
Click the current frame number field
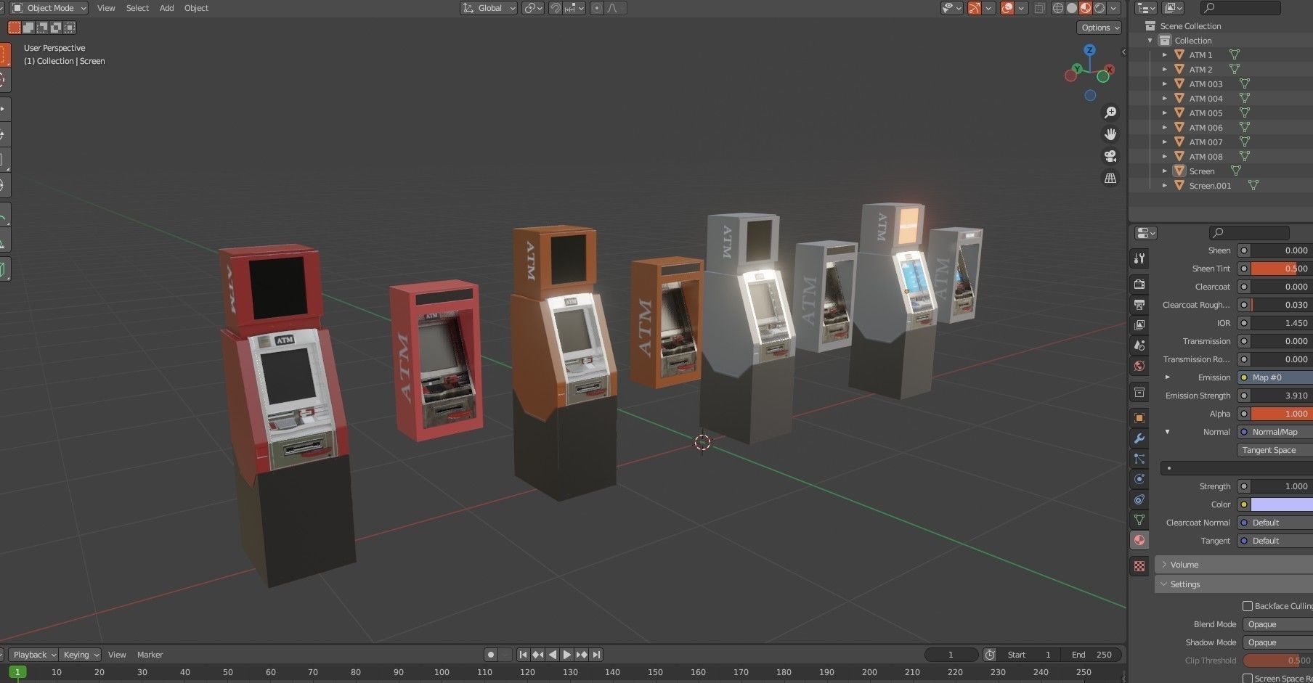tap(951, 655)
